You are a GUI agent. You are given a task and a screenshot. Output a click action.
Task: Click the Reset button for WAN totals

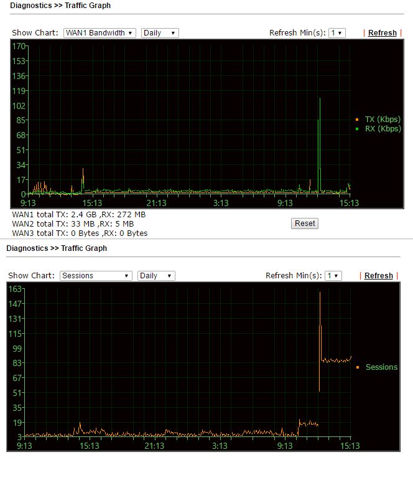point(305,224)
